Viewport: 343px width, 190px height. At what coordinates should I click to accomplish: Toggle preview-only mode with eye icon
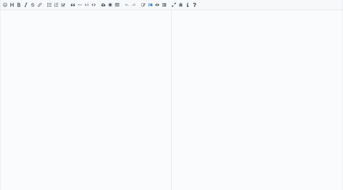157,5
